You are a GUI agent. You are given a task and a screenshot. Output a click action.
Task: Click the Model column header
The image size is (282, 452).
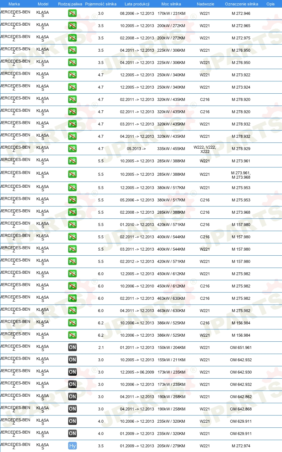point(43,4)
